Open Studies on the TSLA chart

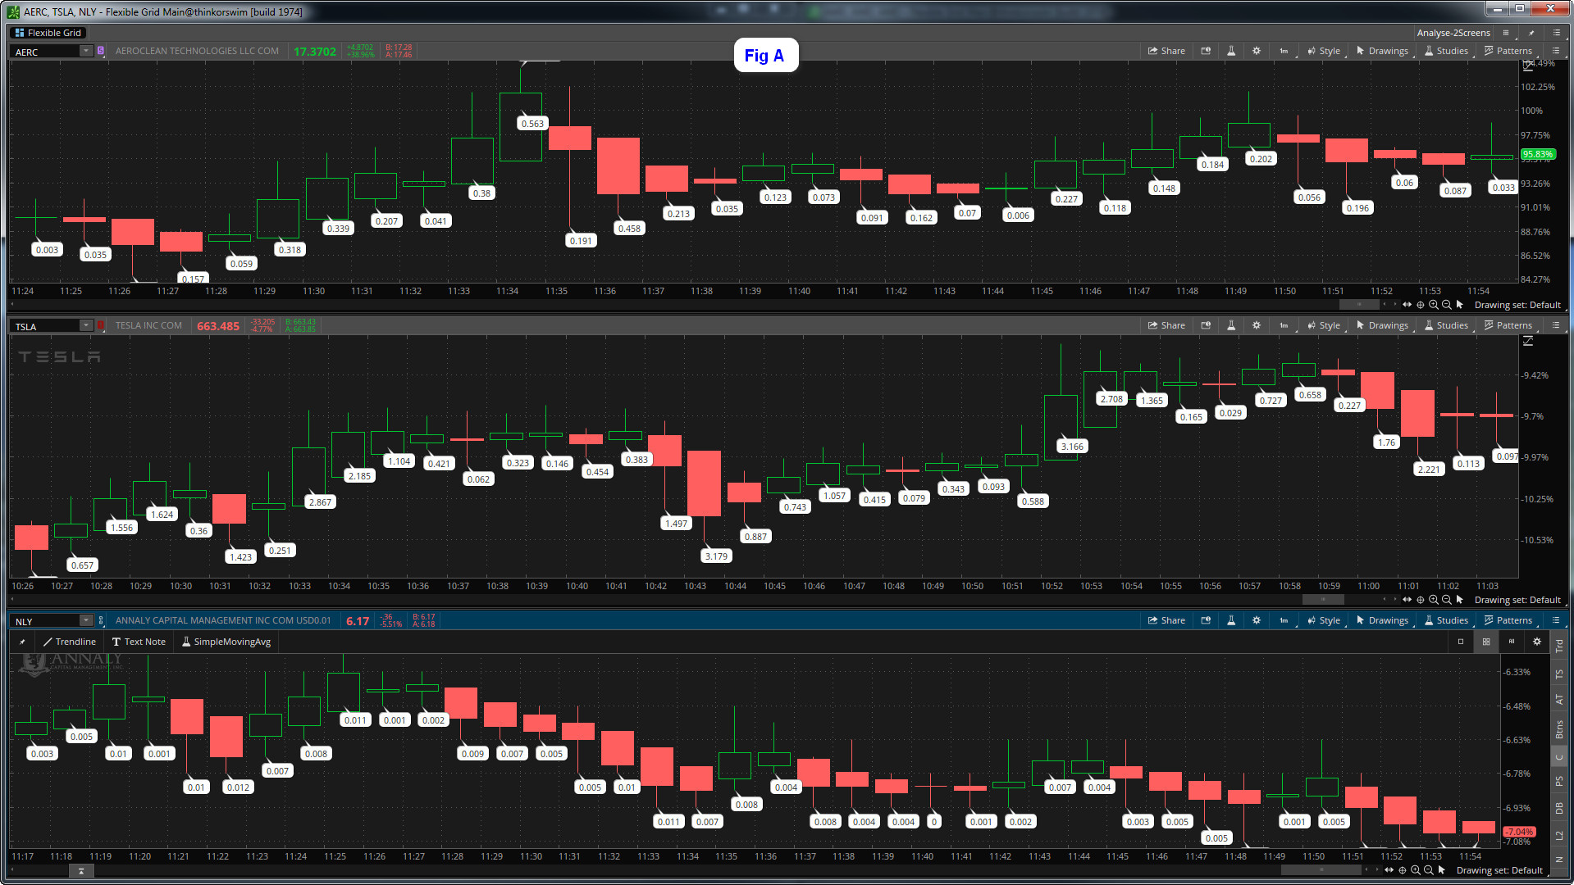pyautogui.click(x=1447, y=325)
